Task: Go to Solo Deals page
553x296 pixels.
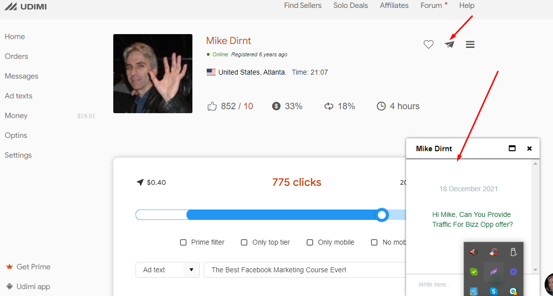Action: click(x=351, y=5)
